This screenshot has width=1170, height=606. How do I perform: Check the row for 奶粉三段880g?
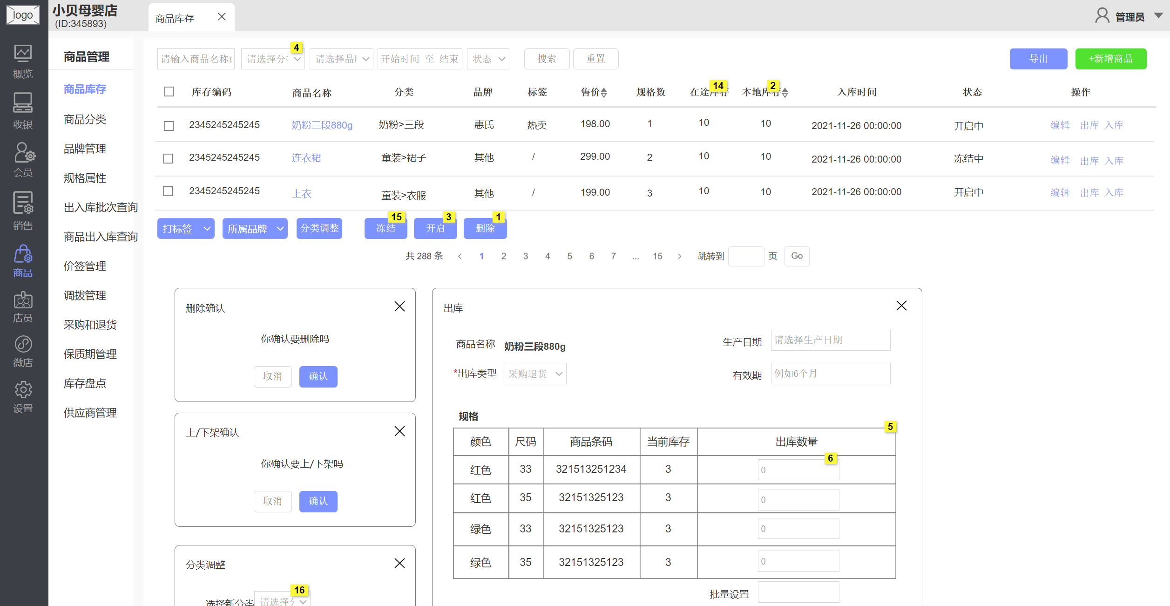(169, 126)
